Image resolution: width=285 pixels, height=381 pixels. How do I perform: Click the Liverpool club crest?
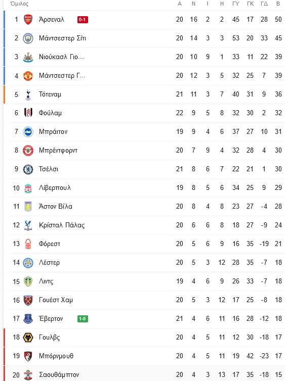28,188
